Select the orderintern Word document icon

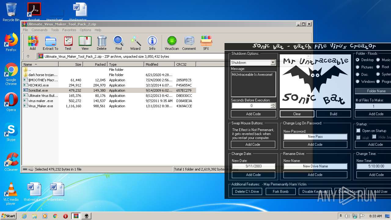click(x=57, y=192)
